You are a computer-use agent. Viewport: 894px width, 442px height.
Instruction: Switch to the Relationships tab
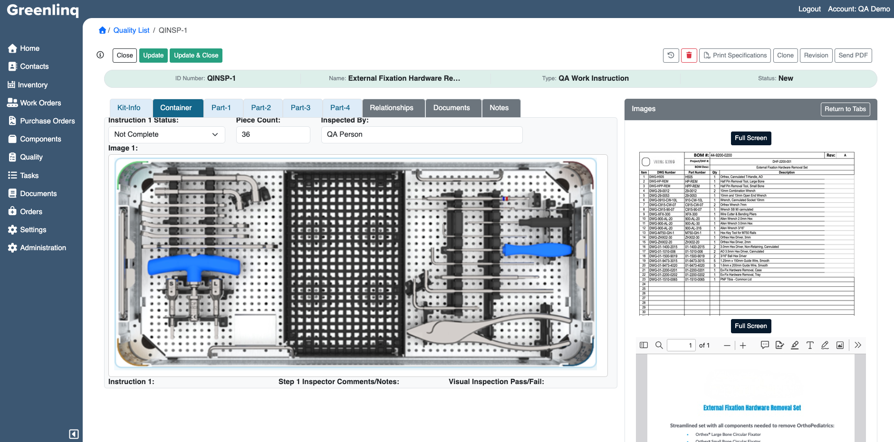[393, 108]
